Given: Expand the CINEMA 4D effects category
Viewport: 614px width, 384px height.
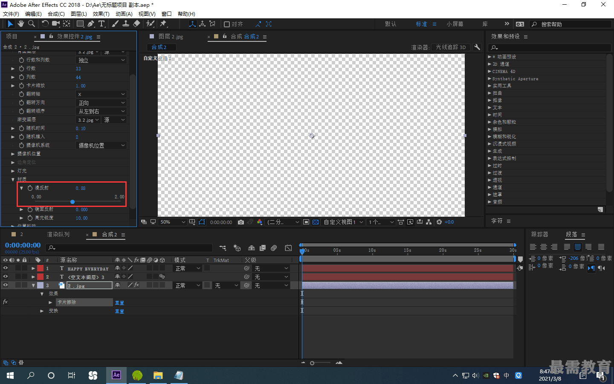Looking at the screenshot, I should coord(489,71).
